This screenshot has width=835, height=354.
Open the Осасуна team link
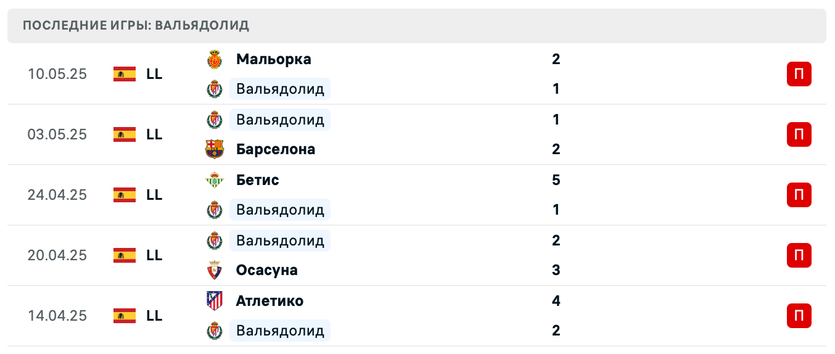click(266, 270)
